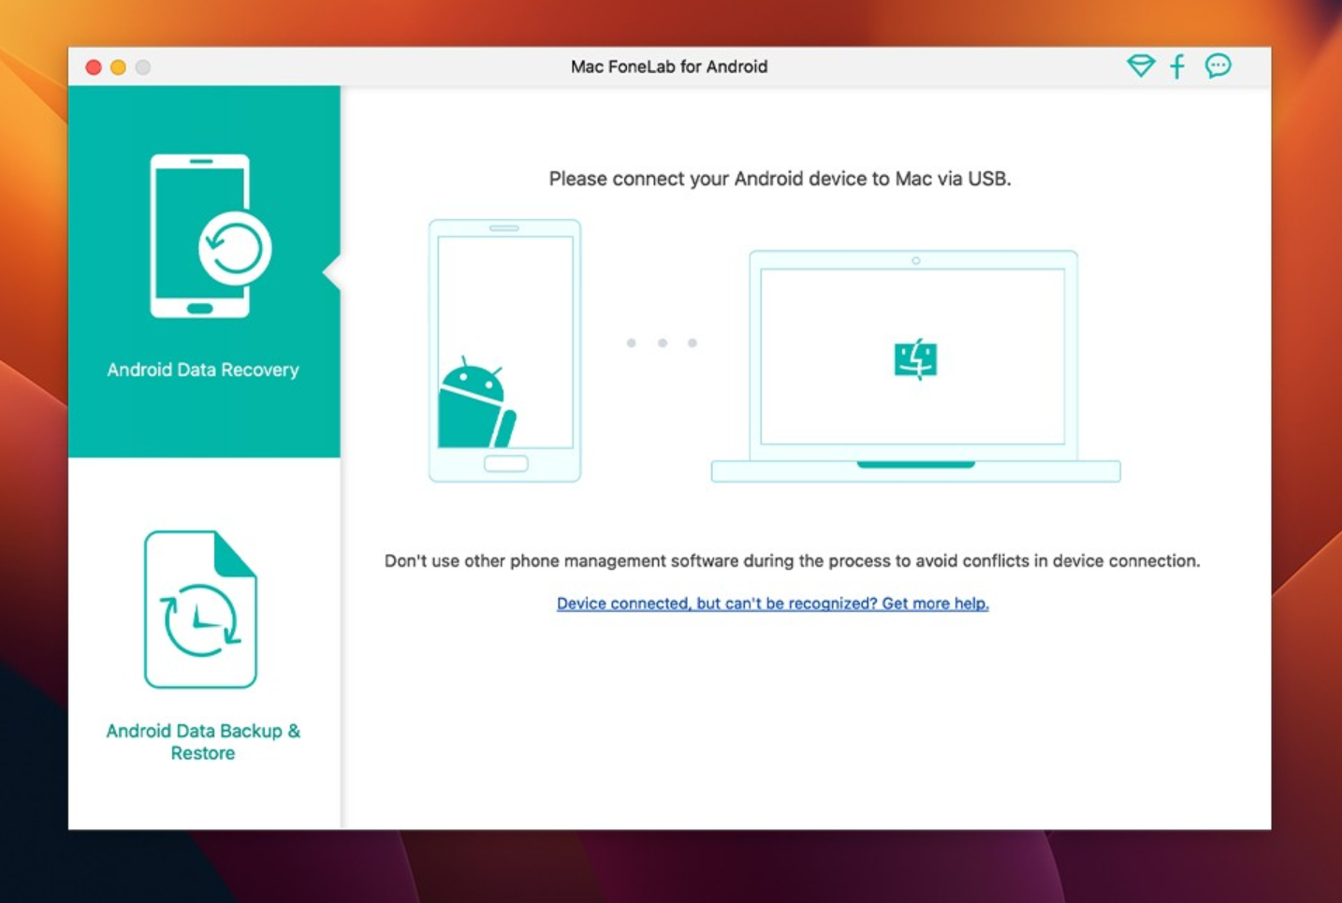Image resolution: width=1342 pixels, height=903 pixels.
Task: Open the Android Data Recovery module
Action: click(203, 271)
